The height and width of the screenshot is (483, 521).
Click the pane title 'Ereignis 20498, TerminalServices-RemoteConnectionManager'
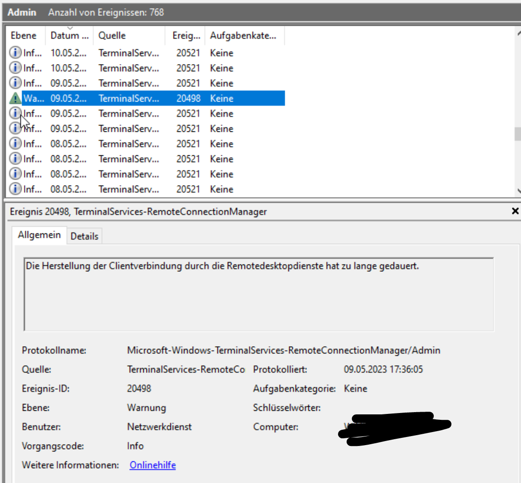pyautogui.click(x=138, y=211)
